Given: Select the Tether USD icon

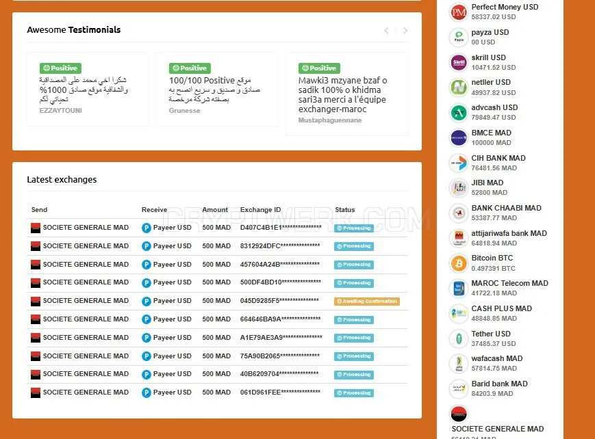Looking at the screenshot, I should (459, 338).
